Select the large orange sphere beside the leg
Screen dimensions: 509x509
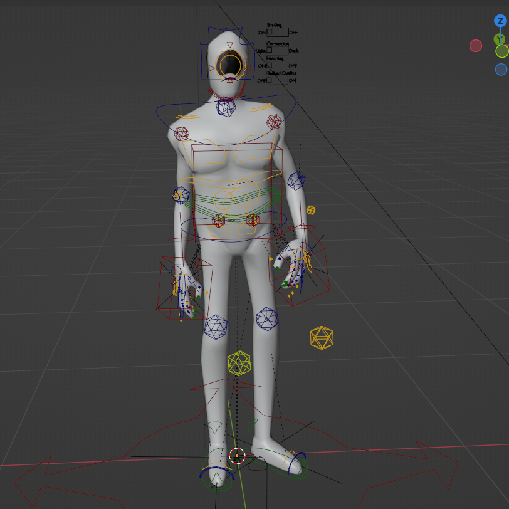322,338
